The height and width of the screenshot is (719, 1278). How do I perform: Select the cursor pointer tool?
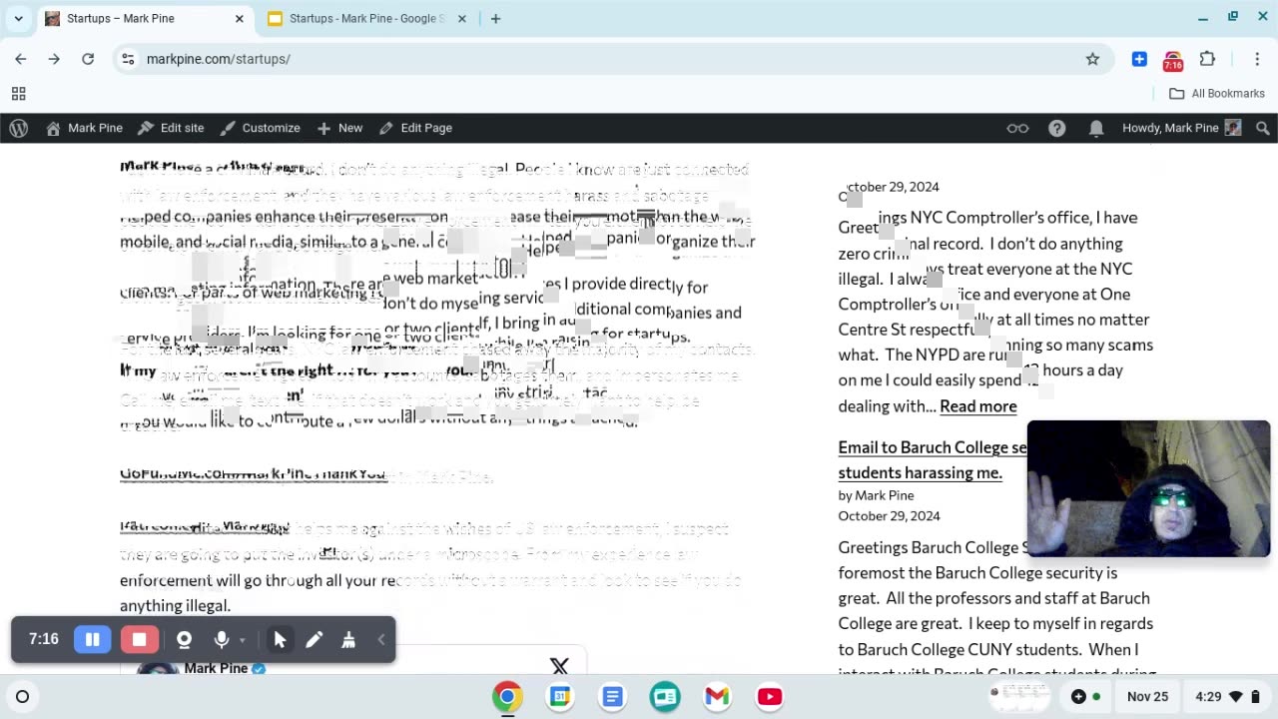tap(280, 639)
